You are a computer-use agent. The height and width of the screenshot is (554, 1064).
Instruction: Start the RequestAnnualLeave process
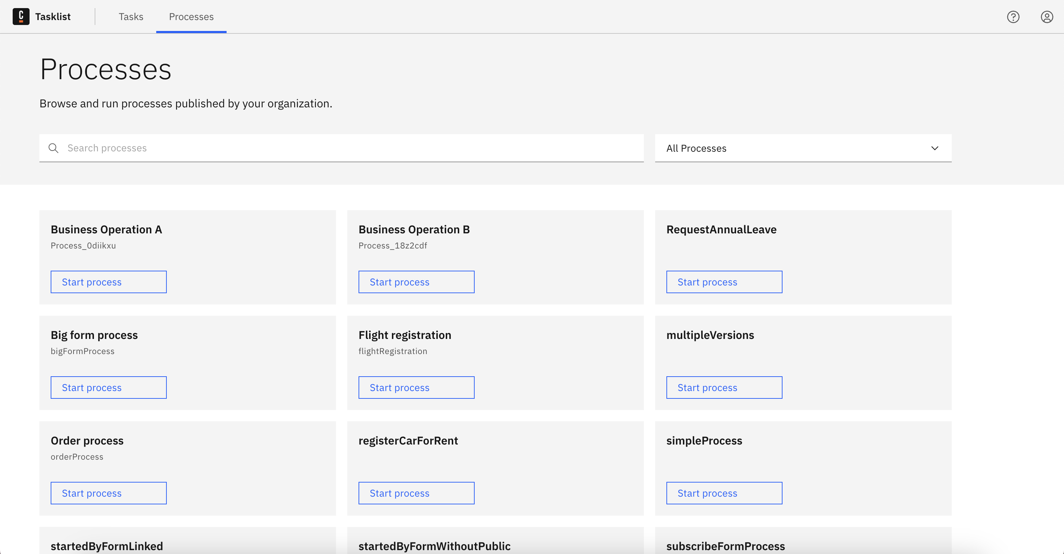[724, 282]
